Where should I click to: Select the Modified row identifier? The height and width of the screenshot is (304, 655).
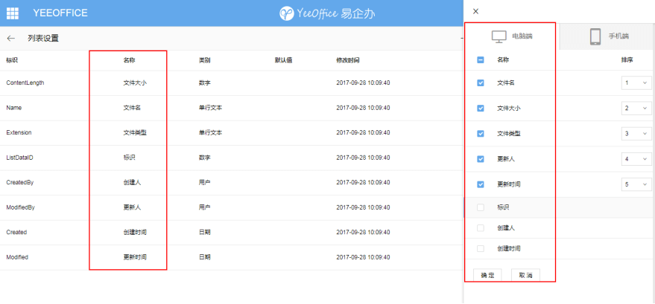(x=17, y=257)
